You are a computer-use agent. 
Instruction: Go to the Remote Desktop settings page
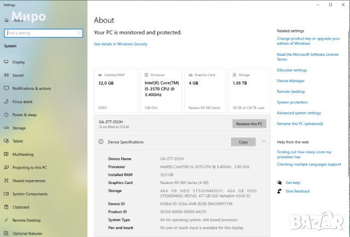[x=26, y=220]
